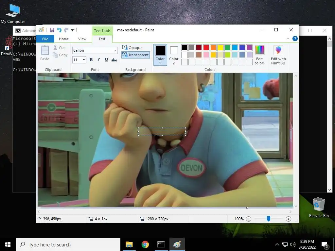Click the canvas vertical scrollbar up arrow
The width and height of the screenshot is (335, 251).
(296, 76)
